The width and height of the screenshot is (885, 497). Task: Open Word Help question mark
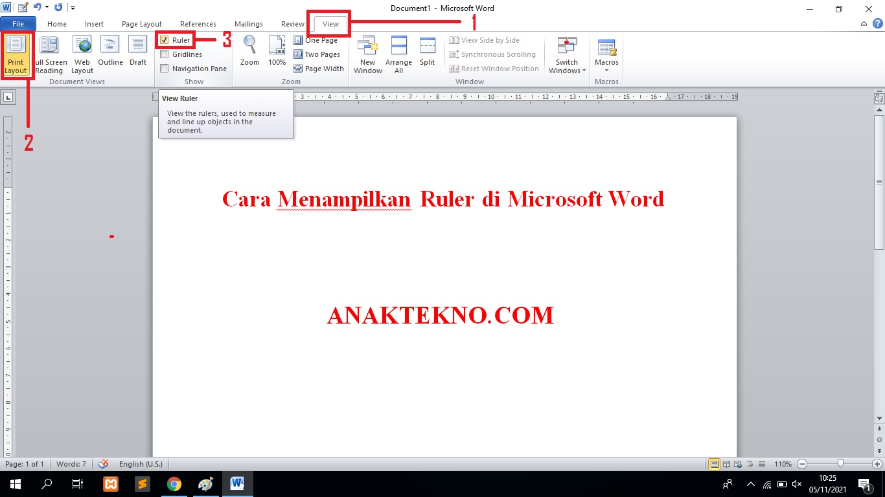click(x=877, y=24)
